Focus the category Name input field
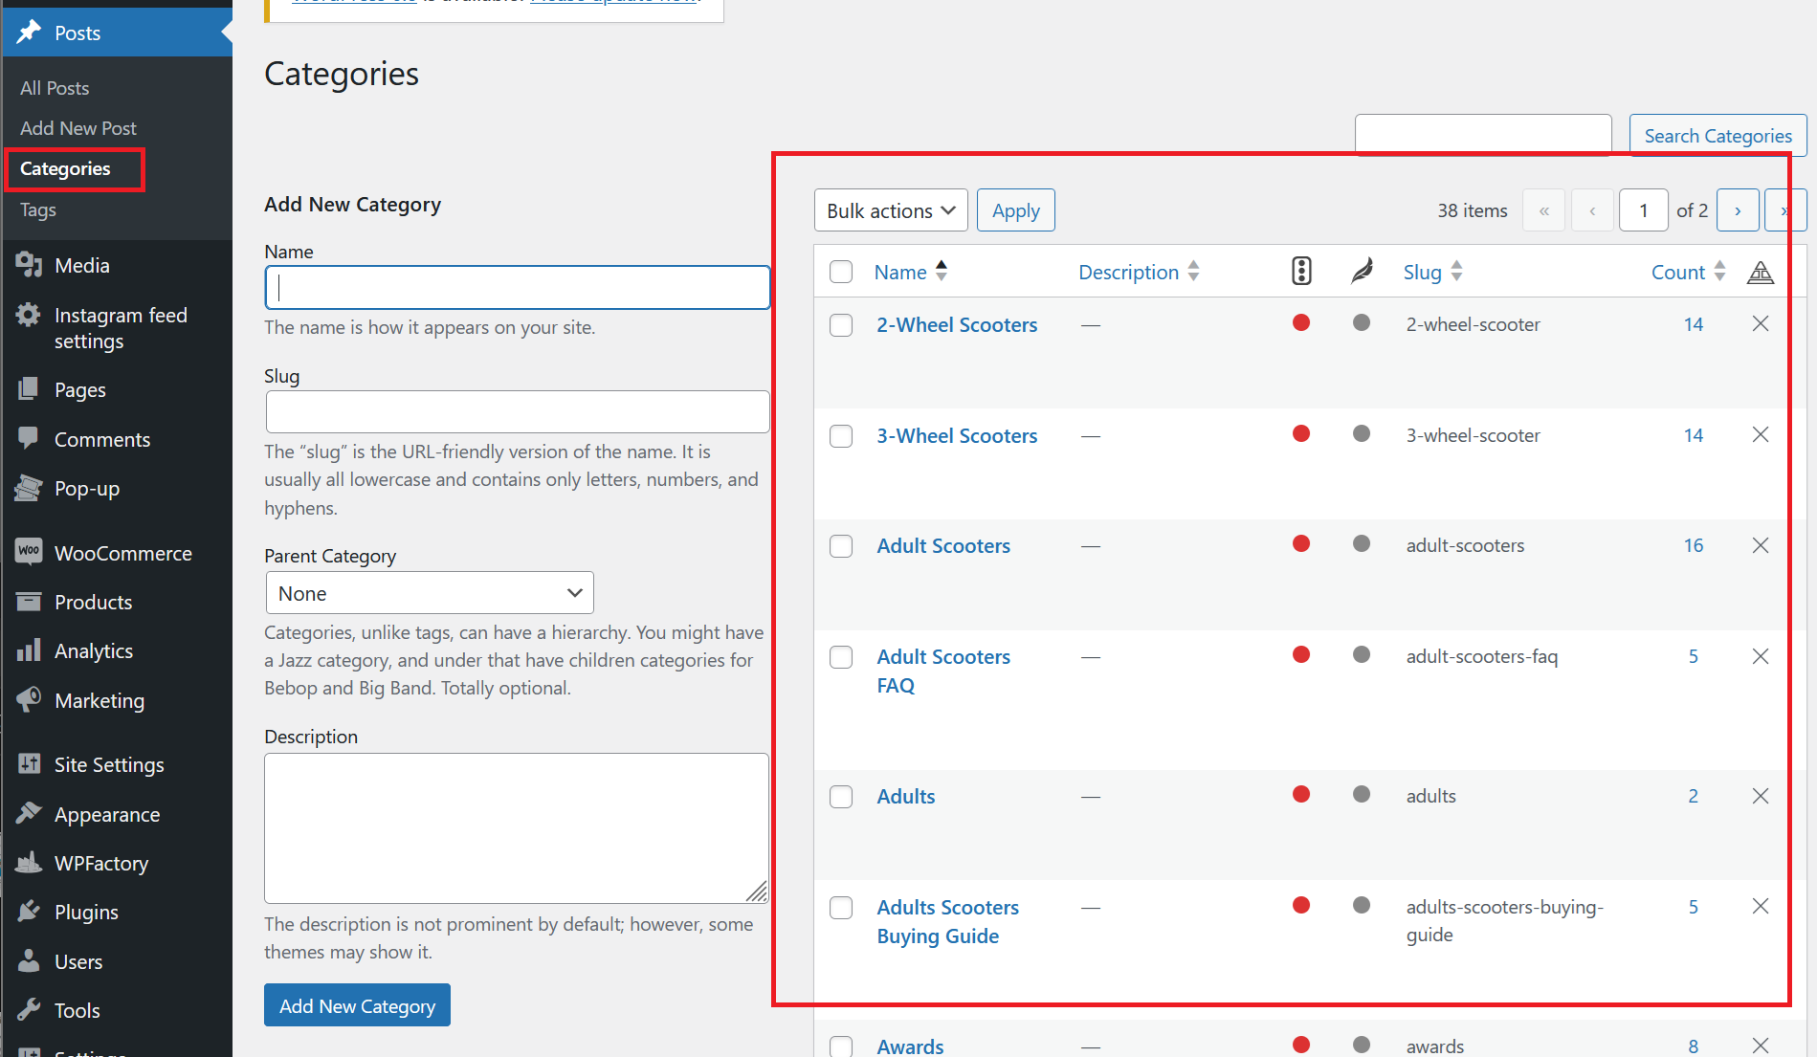 click(518, 287)
